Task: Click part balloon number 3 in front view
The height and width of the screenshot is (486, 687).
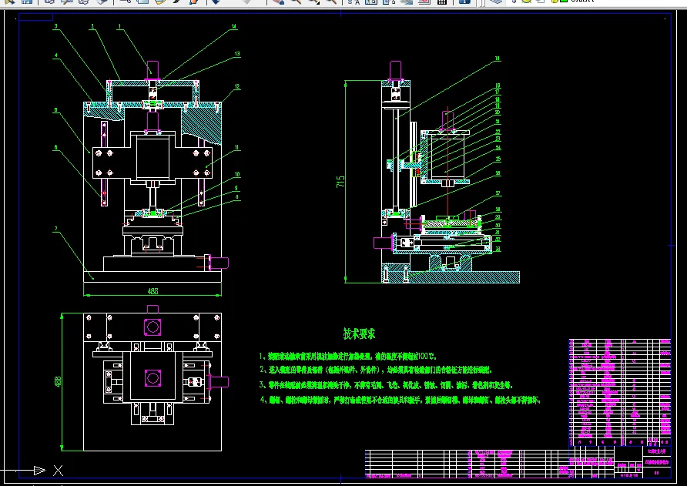Action: pyautogui.click(x=55, y=26)
